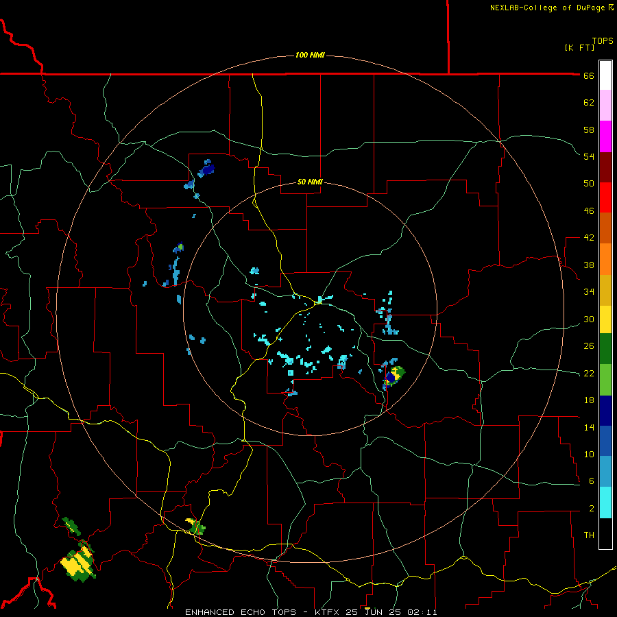Click the legend value 30
This screenshot has height=617, width=617.
click(x=589, y=319)
